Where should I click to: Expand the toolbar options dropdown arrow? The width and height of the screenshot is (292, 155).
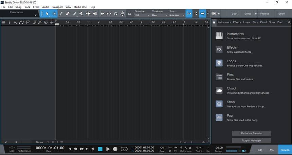(219, 14)
